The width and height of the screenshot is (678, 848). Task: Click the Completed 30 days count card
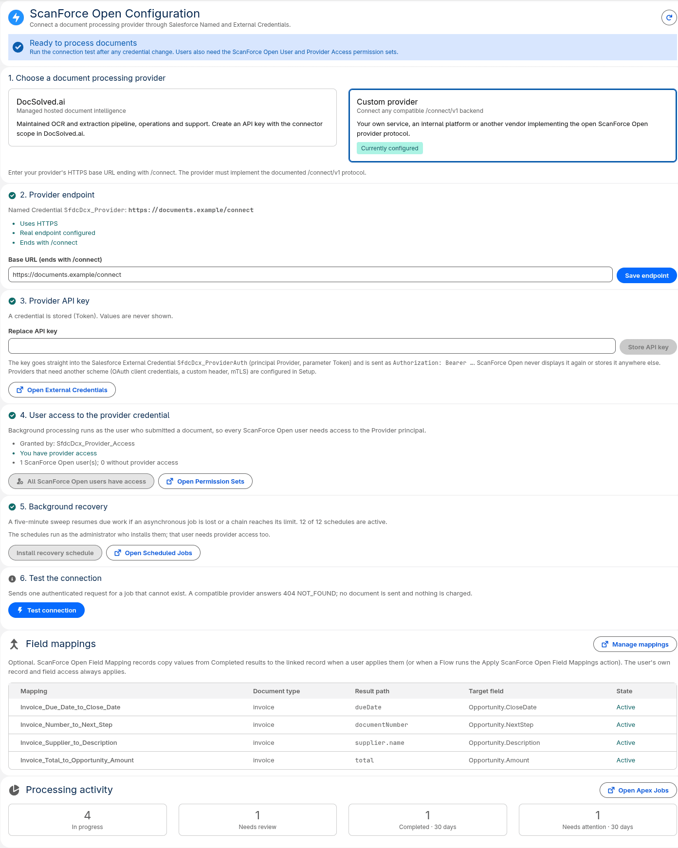pos(428,820)
